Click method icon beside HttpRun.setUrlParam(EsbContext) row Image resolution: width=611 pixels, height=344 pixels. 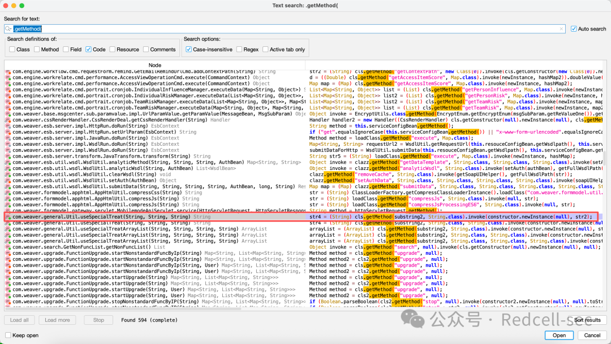8,132
